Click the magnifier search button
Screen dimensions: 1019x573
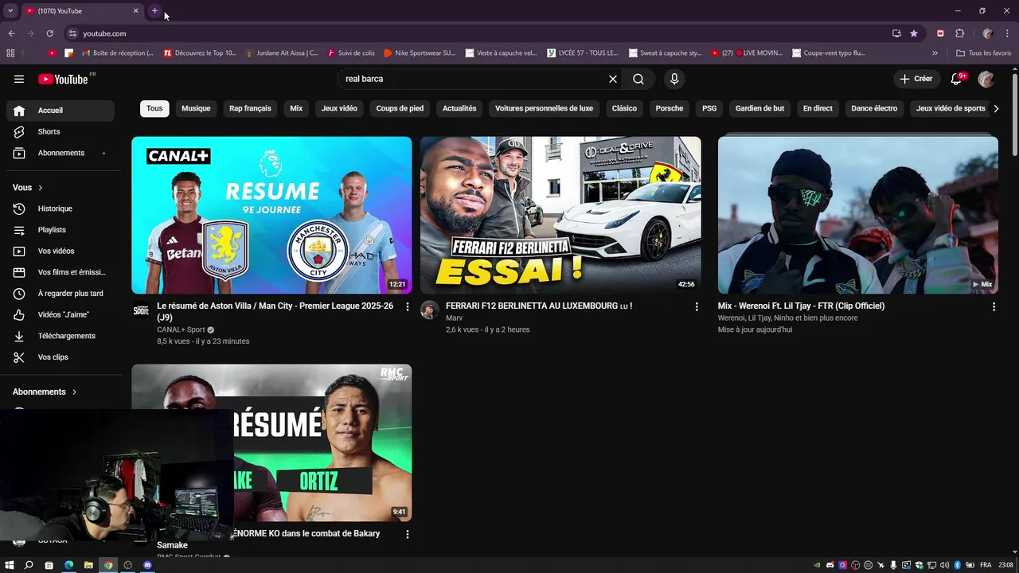coord(638,79)
